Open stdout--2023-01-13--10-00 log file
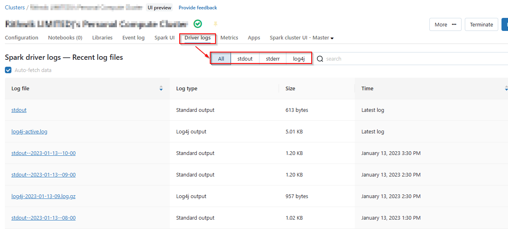 44,153
